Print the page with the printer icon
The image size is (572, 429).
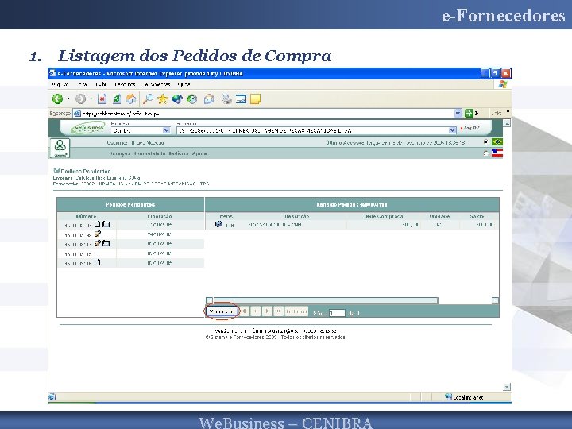pos(226,99)
